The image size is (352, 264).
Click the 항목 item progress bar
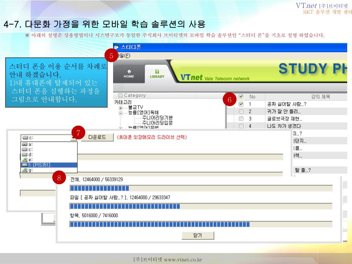[x=201, y=224]
